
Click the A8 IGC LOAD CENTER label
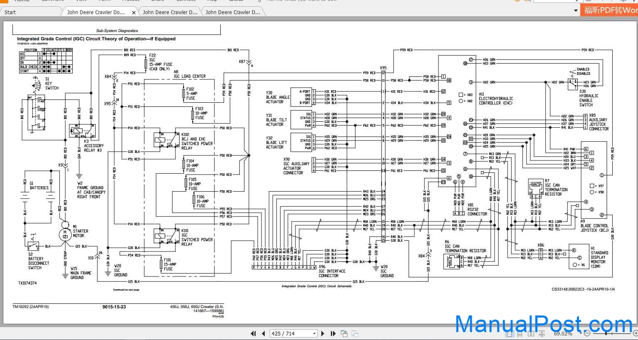coord(190,74)
